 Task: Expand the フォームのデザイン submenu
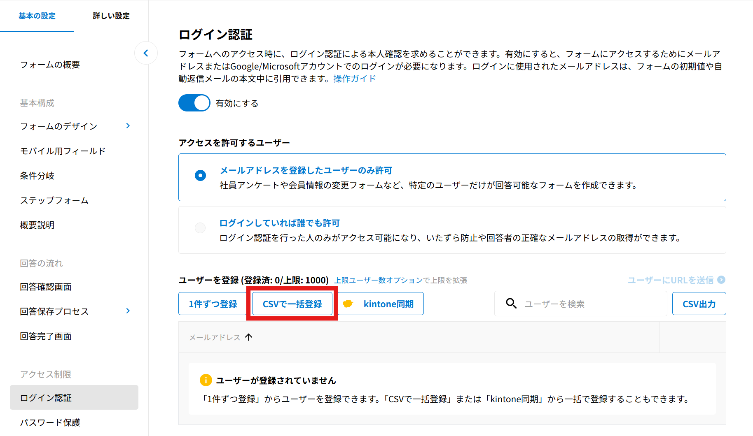128,126
